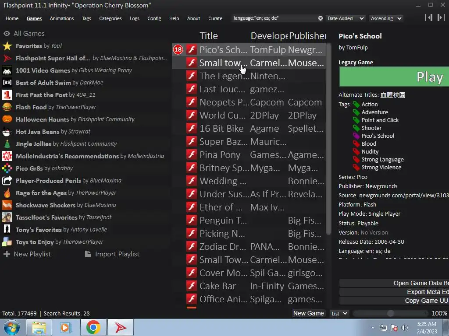449x336 pixels.
Task: Click the Pico's School purple tag icon
Action: (356, 136)
